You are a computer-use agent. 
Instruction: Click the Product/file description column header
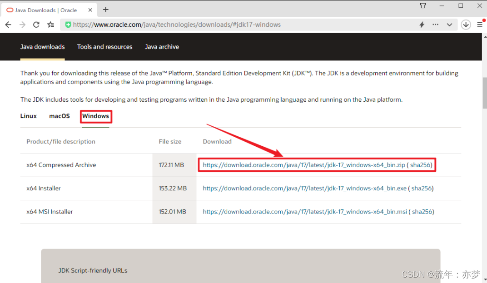[61, 142]
